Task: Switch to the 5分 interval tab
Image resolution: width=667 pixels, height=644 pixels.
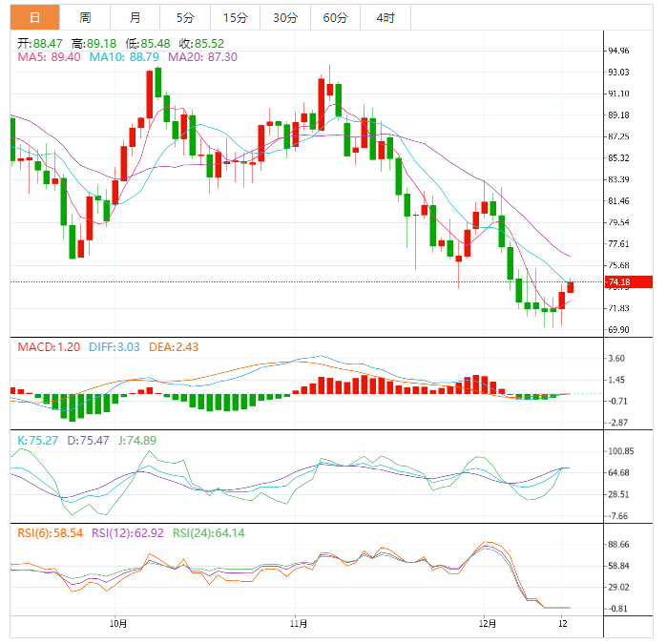Action: pos(184,17)
